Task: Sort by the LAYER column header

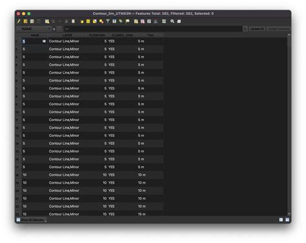Action: [67, 35]
